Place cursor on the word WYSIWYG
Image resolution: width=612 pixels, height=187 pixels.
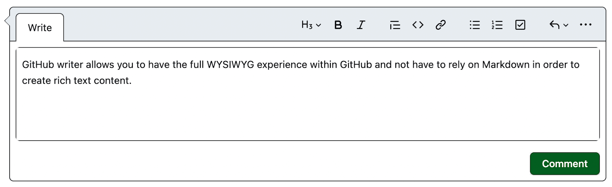(230, 65)
